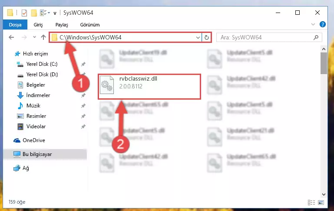
Task: Click the scrollbar up arrow
Action: pyautogui.click(x=324, y=49)
